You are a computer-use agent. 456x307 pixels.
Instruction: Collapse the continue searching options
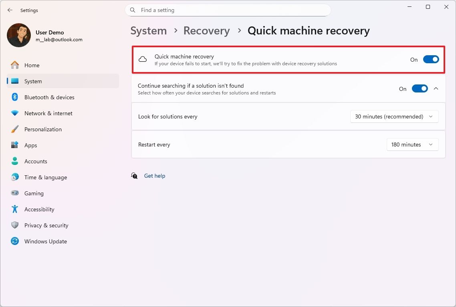click(x=436, y=88)
